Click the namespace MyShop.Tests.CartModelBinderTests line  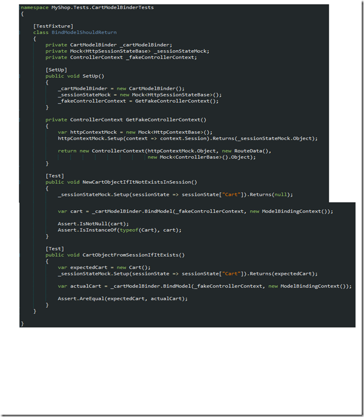tap(88, 7)
